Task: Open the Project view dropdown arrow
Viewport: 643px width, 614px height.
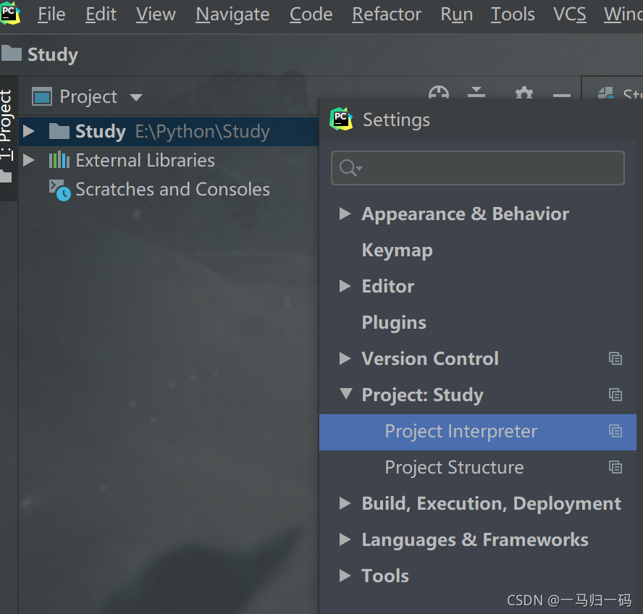Action: click(x=135, y=98)
